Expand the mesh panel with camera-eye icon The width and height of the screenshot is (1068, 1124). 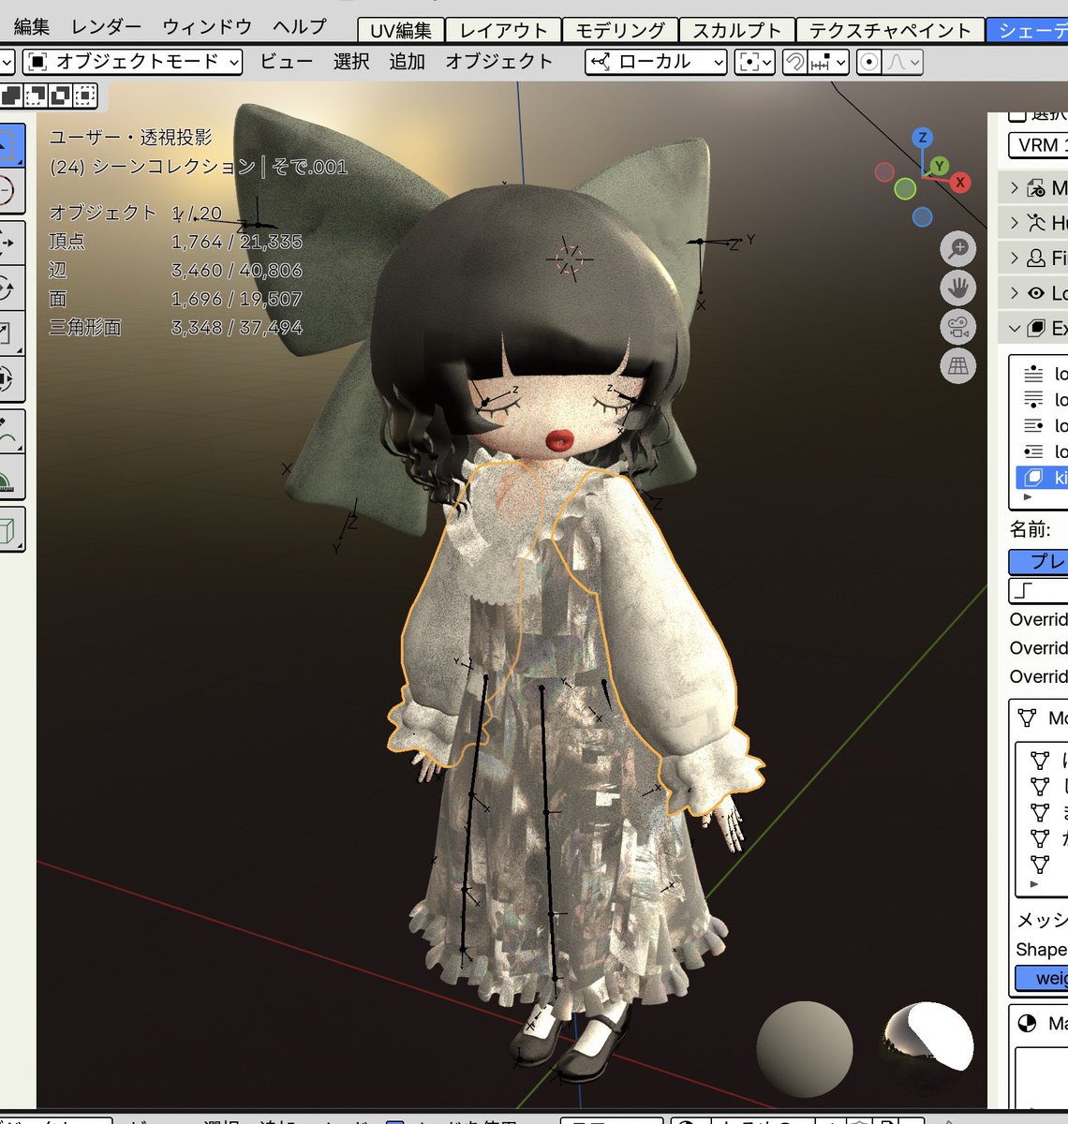(1033, 187)
